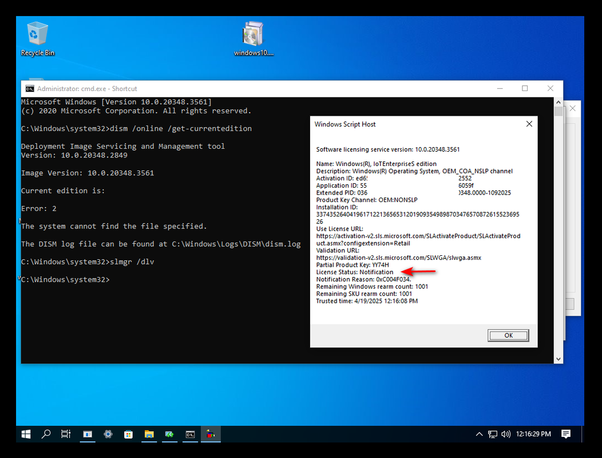Close the window behind cmd.exe
Viewport: 602px width, 458px height.
[x=572, y=108]
